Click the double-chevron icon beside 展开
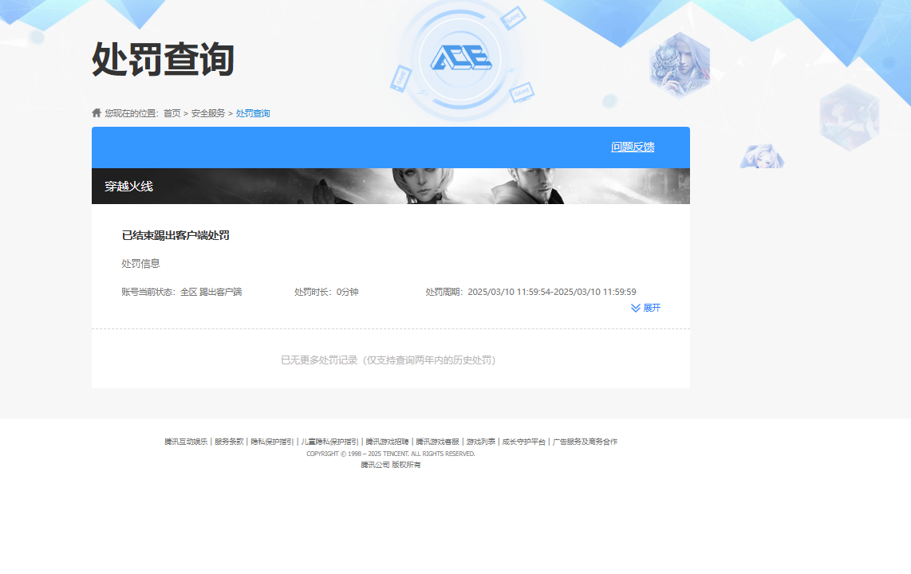 click(x=634, y=307)
